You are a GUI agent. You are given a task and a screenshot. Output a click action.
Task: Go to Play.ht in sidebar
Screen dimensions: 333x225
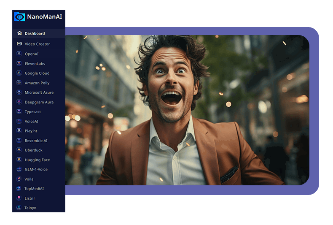coord(31,131)
